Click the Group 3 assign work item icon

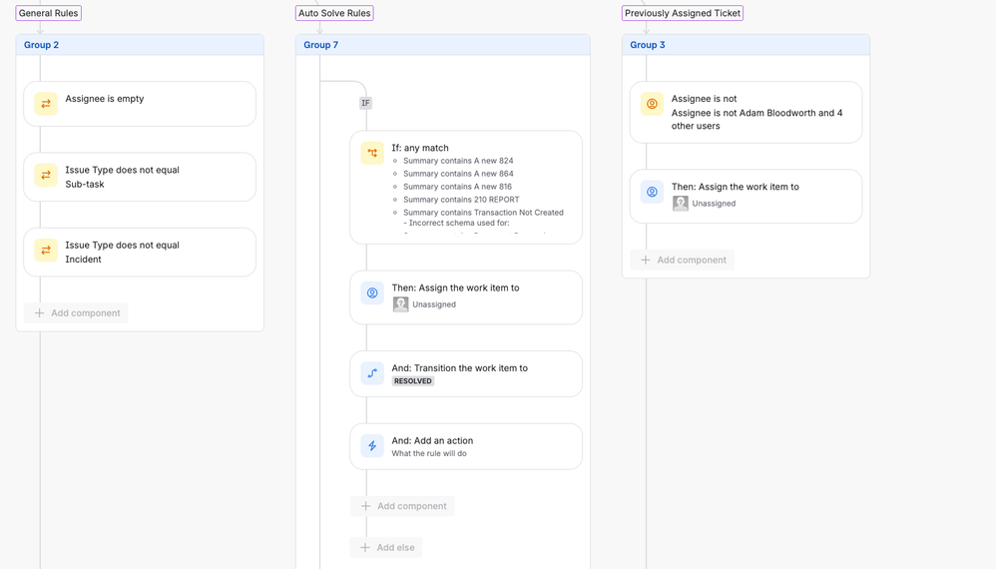pyautogui.click(x=652, y=192)
